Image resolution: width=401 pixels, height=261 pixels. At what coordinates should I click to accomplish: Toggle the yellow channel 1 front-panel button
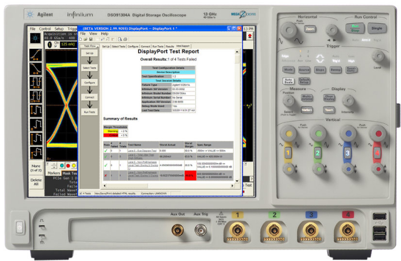coord(288,153)
